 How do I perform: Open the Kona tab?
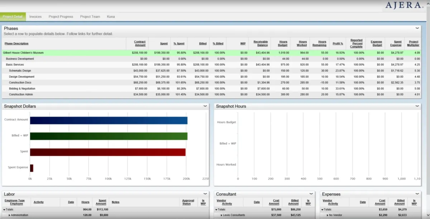pos(111,17)
